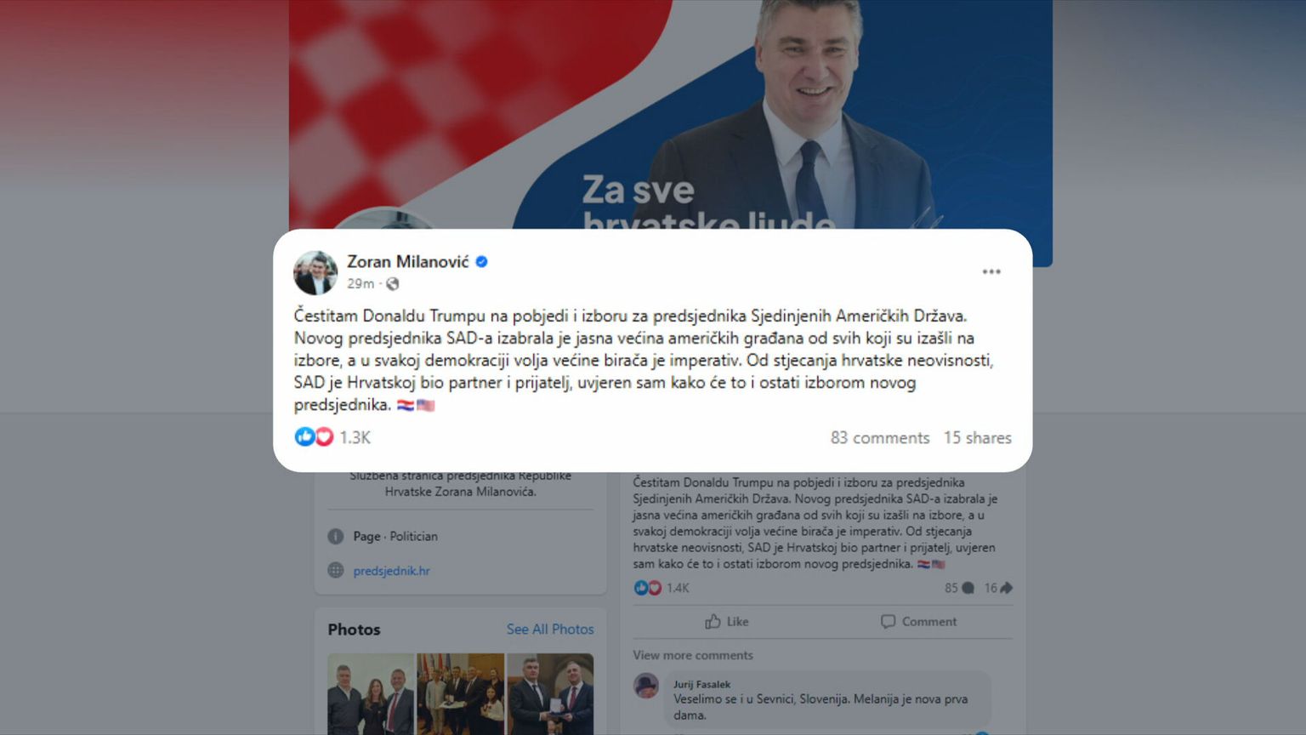Click Jurij Fasalek's commenter avatar
The height and width of the screenshot is (735, 1306).
646,686
